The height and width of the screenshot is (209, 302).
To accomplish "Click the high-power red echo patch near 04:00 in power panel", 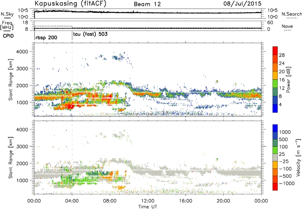I will (71, 106).
